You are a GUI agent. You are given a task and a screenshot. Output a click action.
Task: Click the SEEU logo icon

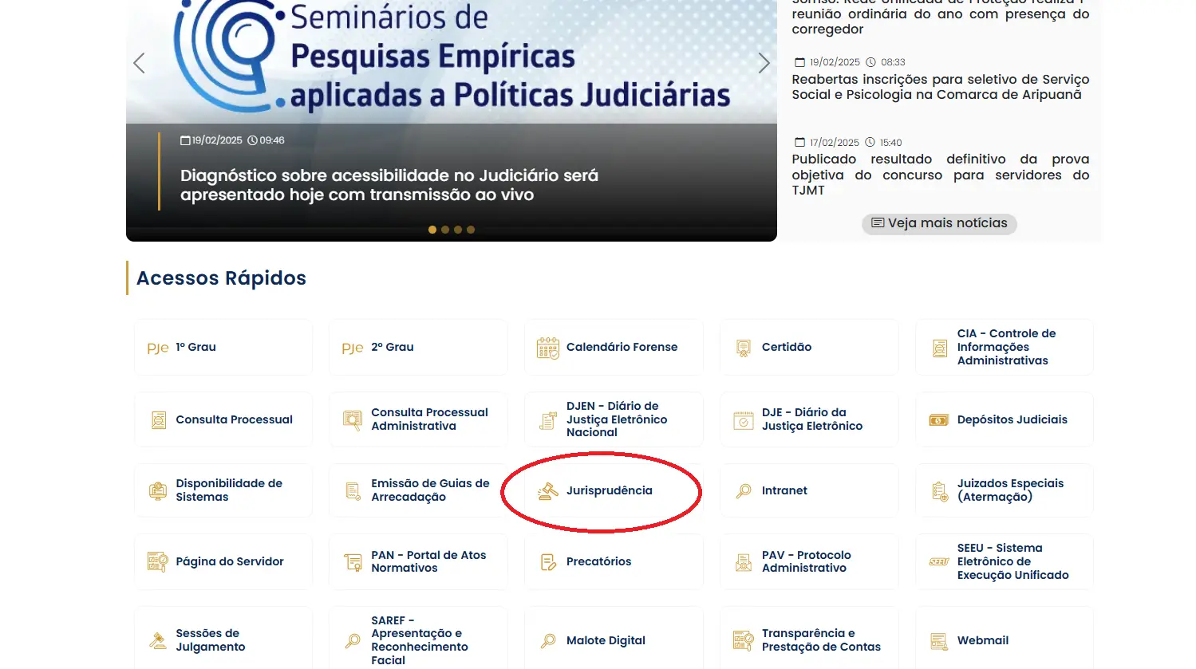(937, 561)
